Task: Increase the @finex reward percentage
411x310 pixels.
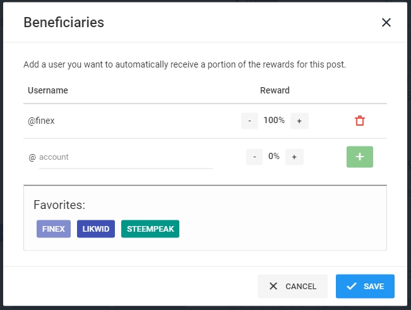Action: tap(299, 121)
